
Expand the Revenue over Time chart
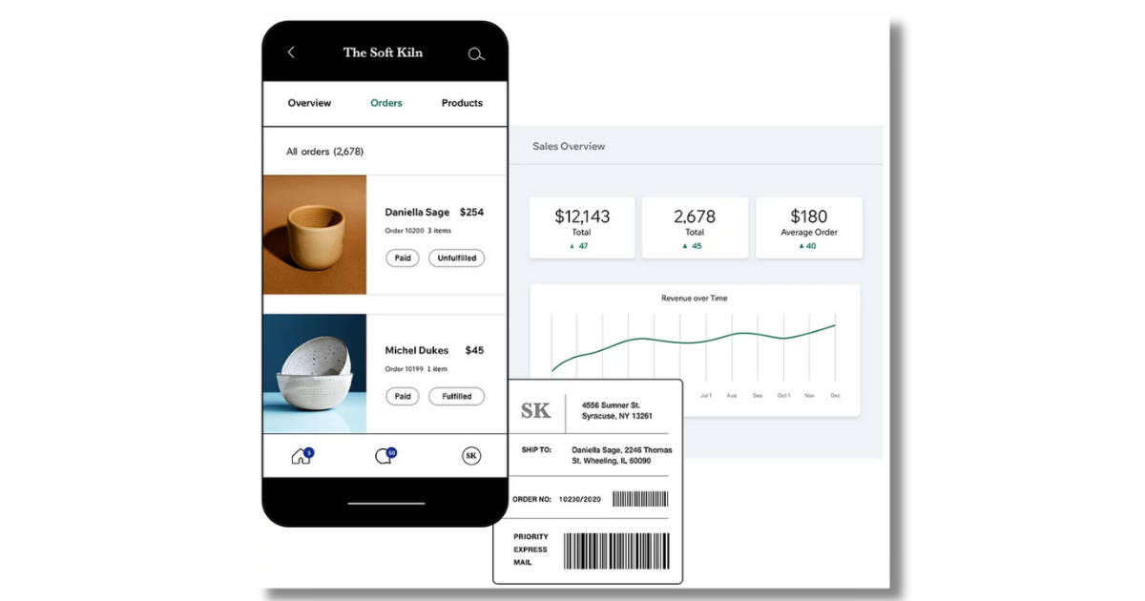(x=696, y=298)
